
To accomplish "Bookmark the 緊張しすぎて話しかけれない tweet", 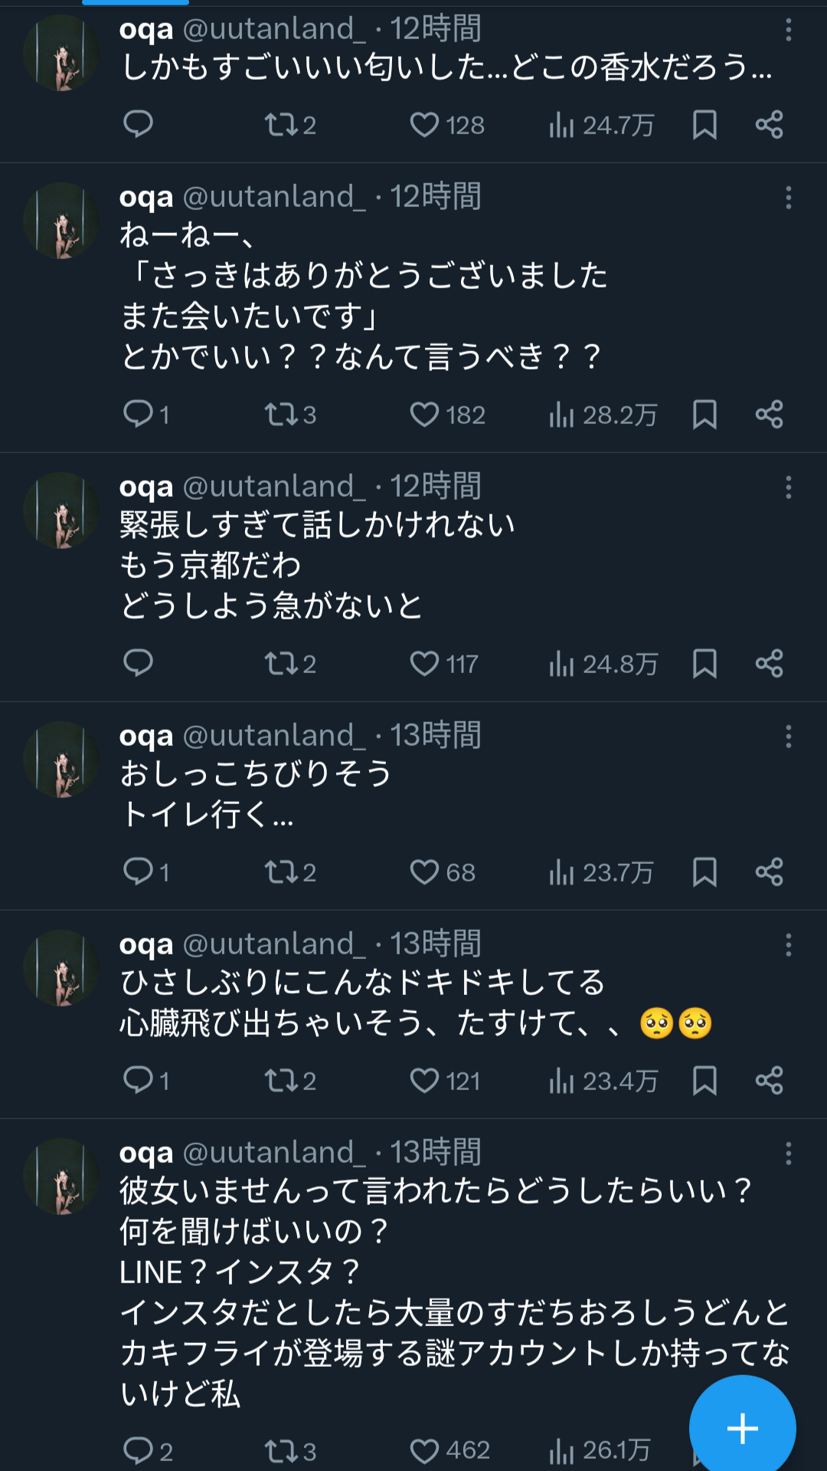I will pos(704,664).
